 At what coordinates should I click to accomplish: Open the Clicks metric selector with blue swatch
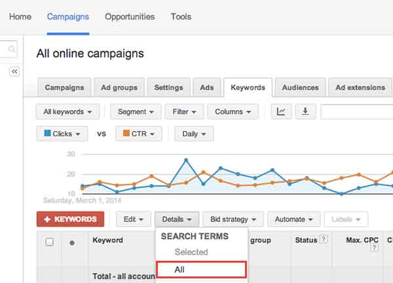62,134
